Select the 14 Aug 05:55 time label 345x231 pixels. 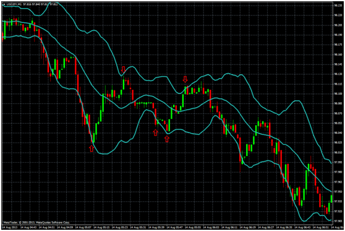(194, 227)
